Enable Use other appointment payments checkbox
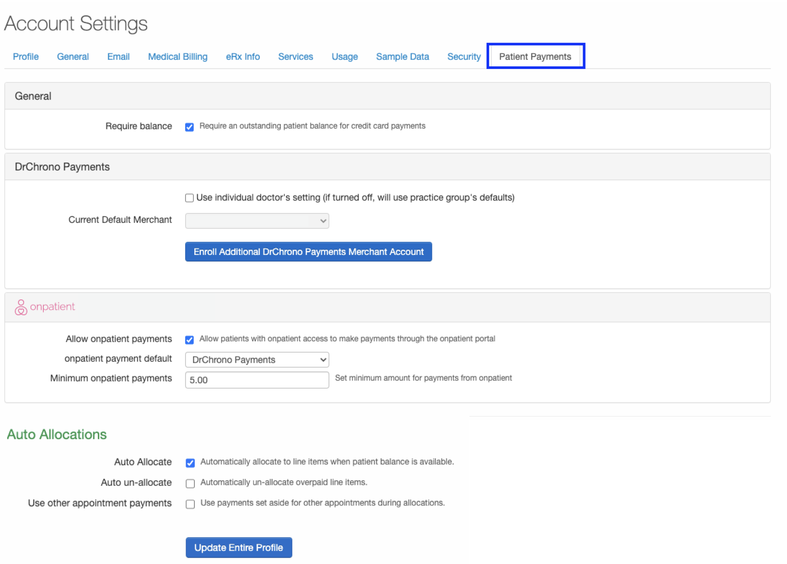 [190, 504]
